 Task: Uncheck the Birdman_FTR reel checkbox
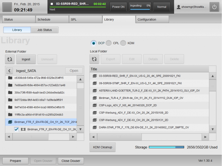(16, 129)
